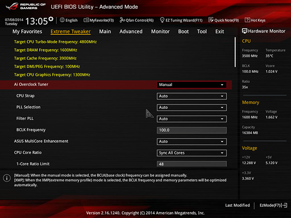
Task: Click the CPU temperature 35°C value
Action: click(269, 56)
